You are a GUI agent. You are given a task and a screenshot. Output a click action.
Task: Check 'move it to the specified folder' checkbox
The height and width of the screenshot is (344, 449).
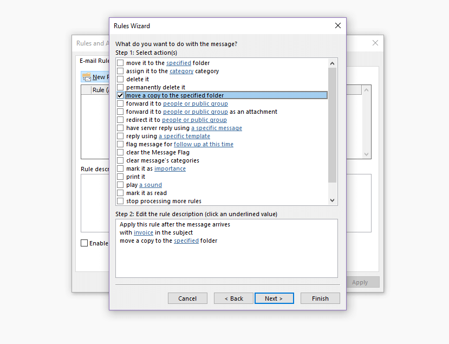pyautogui.click(x=120, y=63)
